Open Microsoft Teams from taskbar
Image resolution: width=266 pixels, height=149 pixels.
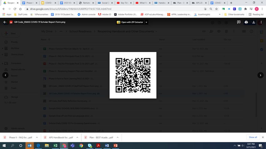click(x=72, y=146)
